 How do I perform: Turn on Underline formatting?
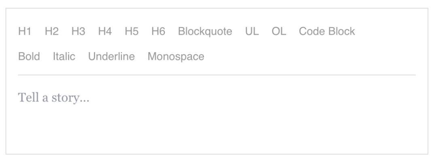coord(111,57)
